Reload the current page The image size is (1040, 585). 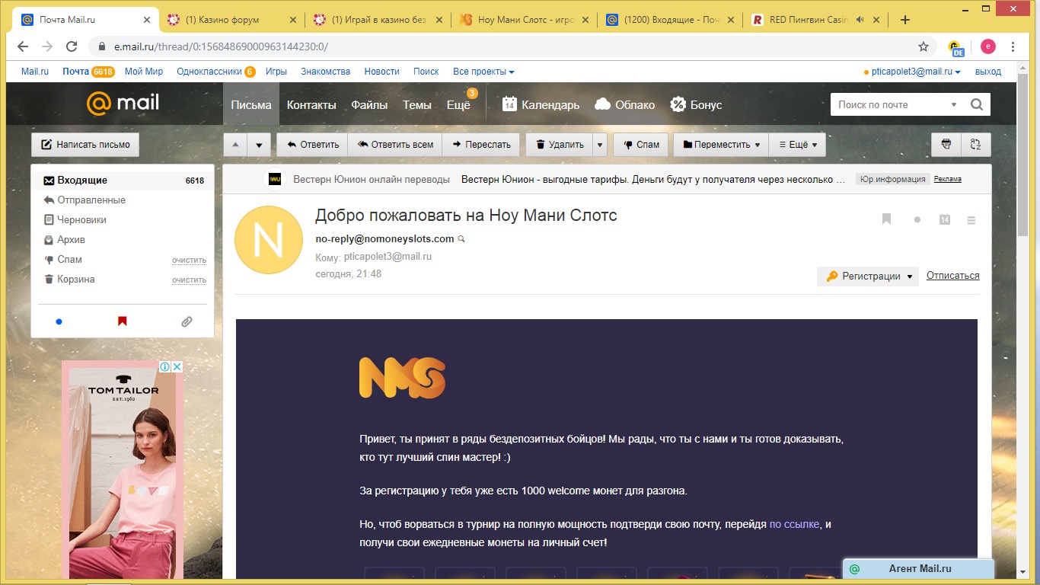72,46
